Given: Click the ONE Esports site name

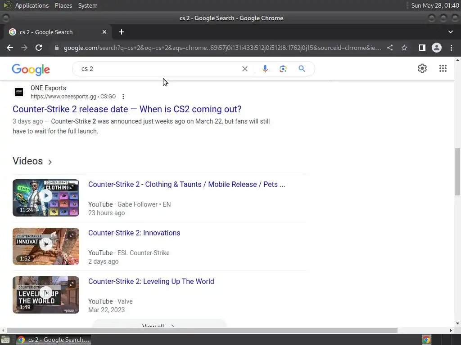Looking at the screenshot, I should pyautogui.click(x=48, y=88).
